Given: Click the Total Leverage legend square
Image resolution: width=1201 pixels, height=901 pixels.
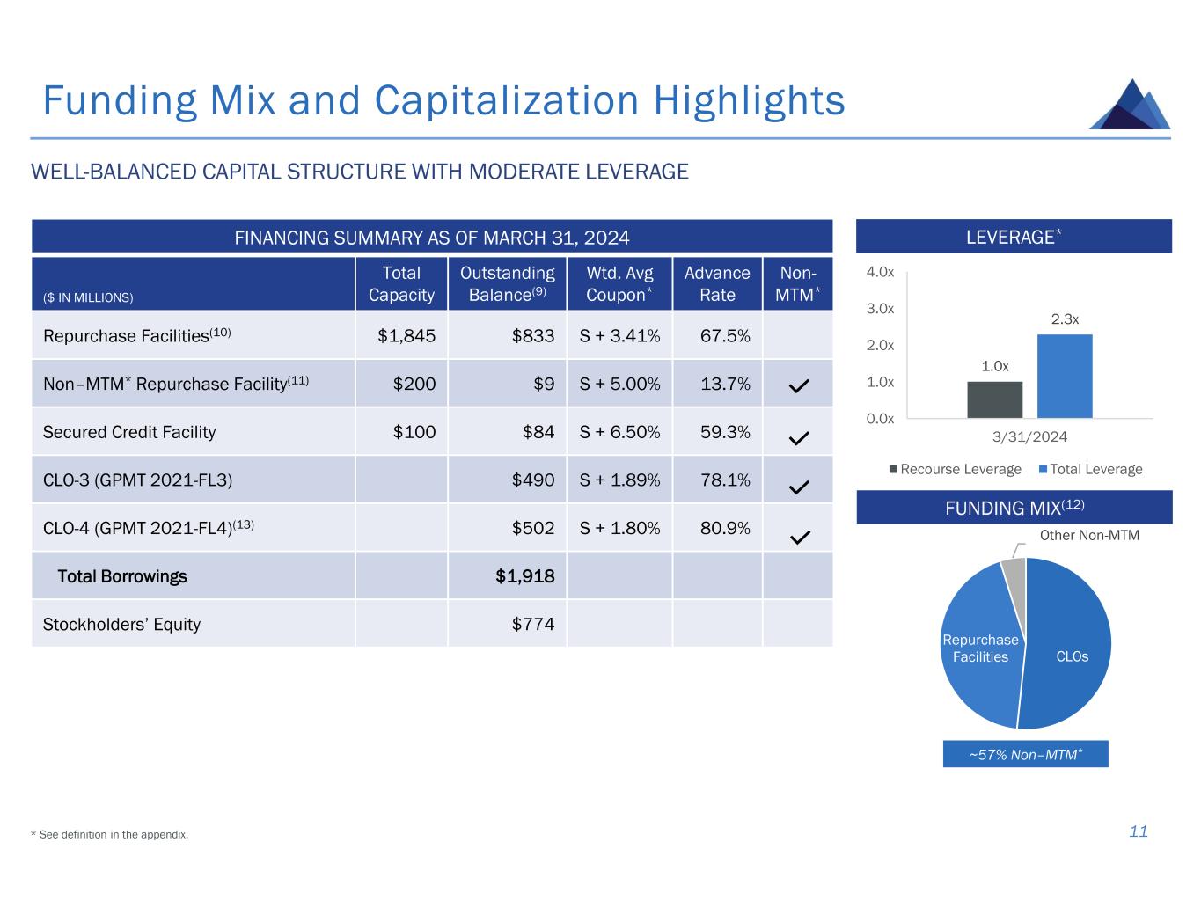Looking at the screenshot, I should point(1044,469).
